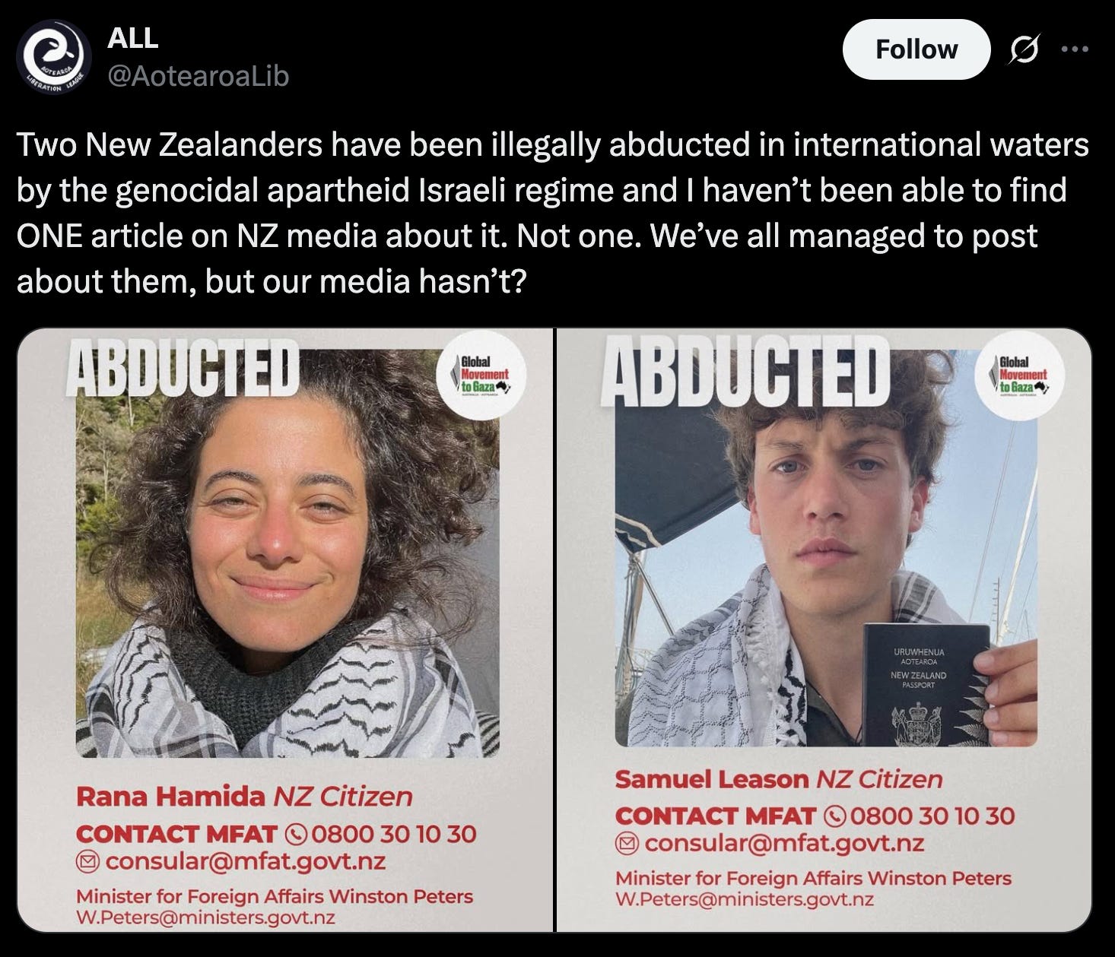
Task: Open the @AotearoaLib handle link
Action: coord(198,76)
